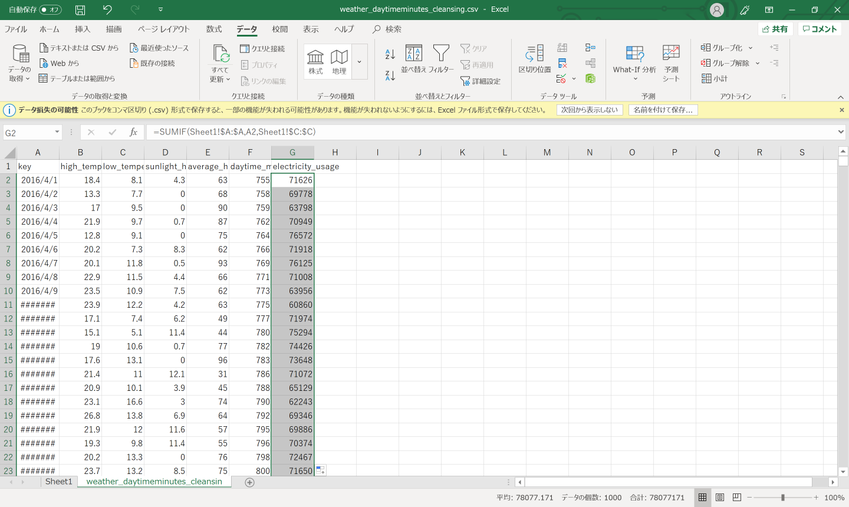Image resolution: width=849 pixels, height=507 pixels.
Task: Switch to the ページ レイアウト tab
Action: tap(164, 29)
